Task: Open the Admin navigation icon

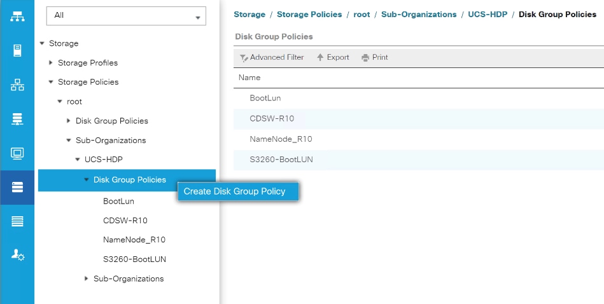Action: pyautogui.click(x=17, y=255)
